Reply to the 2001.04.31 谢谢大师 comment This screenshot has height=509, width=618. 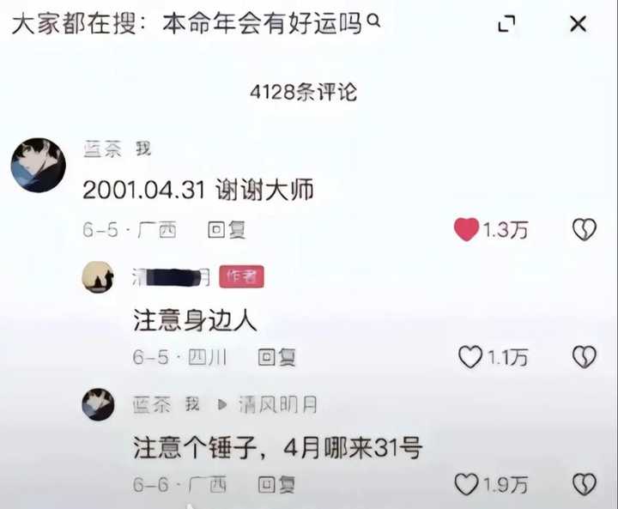227,230
